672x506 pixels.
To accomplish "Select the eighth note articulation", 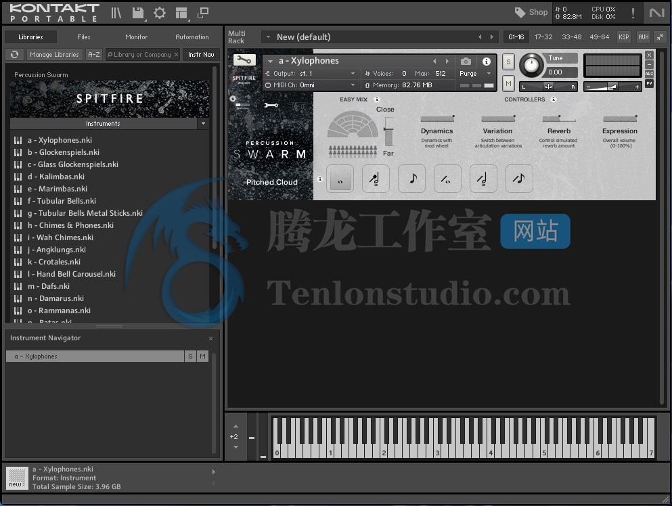I will pyautogui.click(x=412, y=178).
